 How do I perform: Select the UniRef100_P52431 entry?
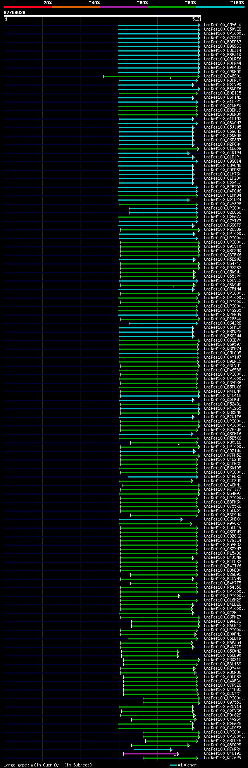pos(222,404)
